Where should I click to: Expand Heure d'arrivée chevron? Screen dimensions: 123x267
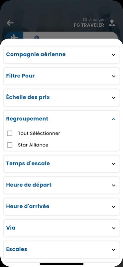tap(113, 207)
